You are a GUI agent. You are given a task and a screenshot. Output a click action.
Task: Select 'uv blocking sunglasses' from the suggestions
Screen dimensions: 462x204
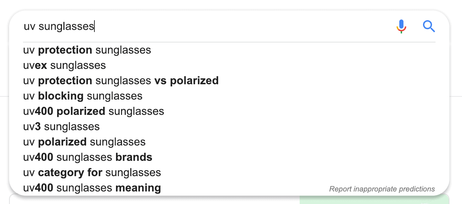coord(83,96)
